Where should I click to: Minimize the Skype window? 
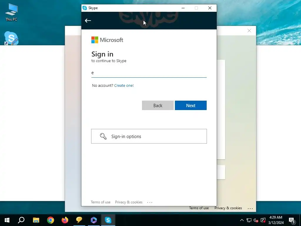[x=183, y=8]
